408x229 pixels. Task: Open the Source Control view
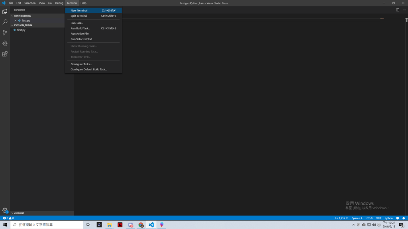click(x=5, y=33)
